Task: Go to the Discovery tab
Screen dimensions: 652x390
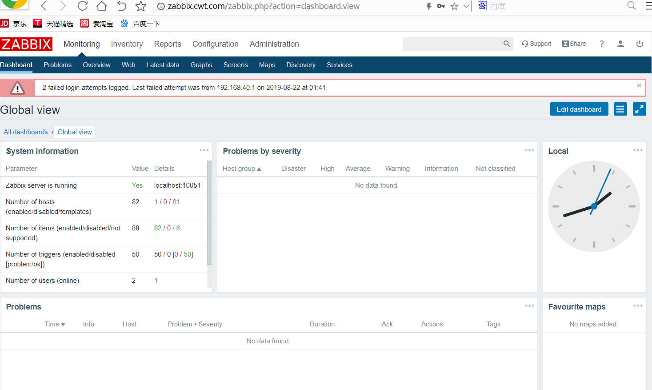Action: coord(301,65)
